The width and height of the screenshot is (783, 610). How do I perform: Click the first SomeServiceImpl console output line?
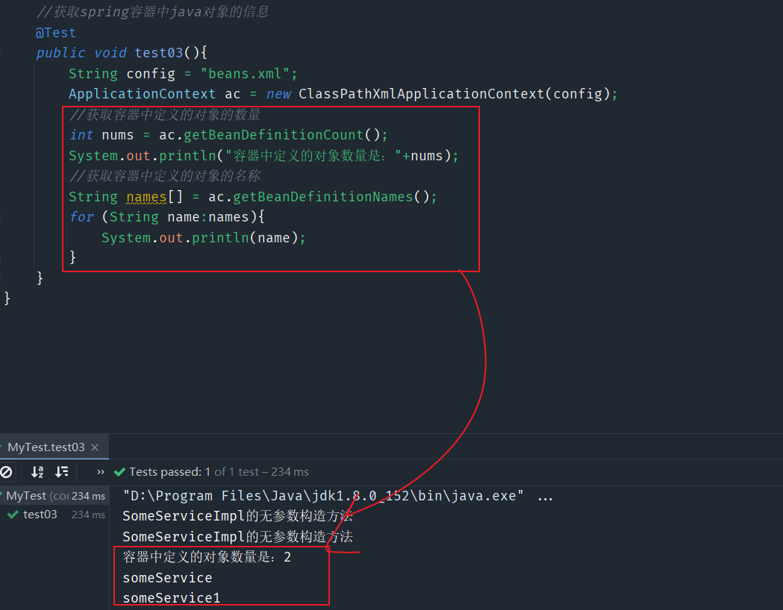(x=237, y=516)
